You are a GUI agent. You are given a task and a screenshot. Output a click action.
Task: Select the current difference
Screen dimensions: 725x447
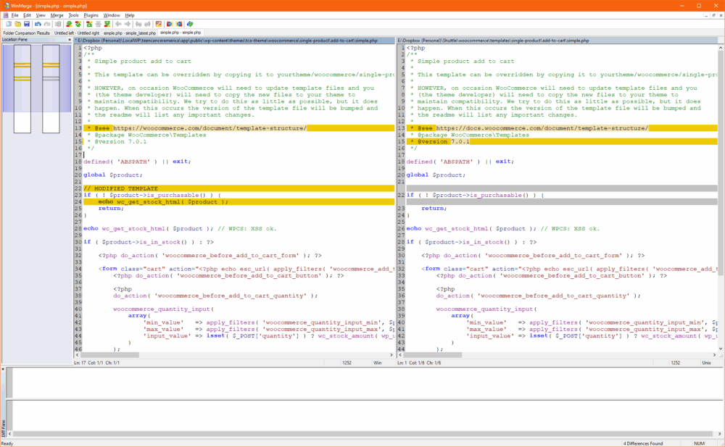(98, 22)
